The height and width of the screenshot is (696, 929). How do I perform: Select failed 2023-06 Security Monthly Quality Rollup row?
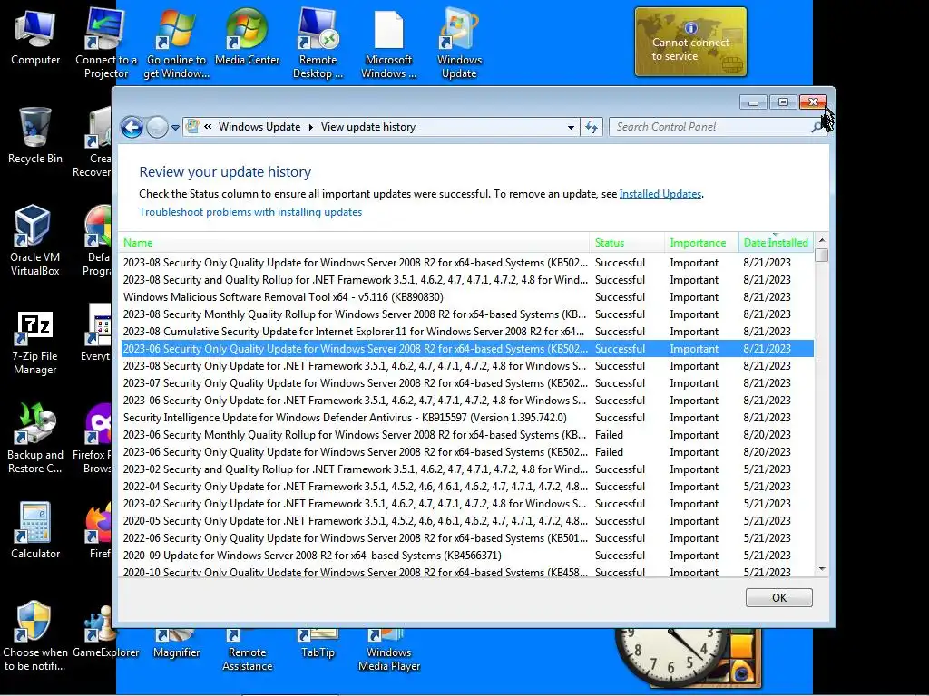tap(467, 435)
